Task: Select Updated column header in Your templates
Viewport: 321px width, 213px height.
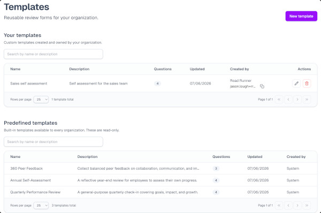Action: coord(197,69)
